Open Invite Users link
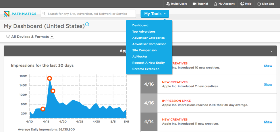The width and height of the screenshot is (280, 132). click(x=176, y=4)
